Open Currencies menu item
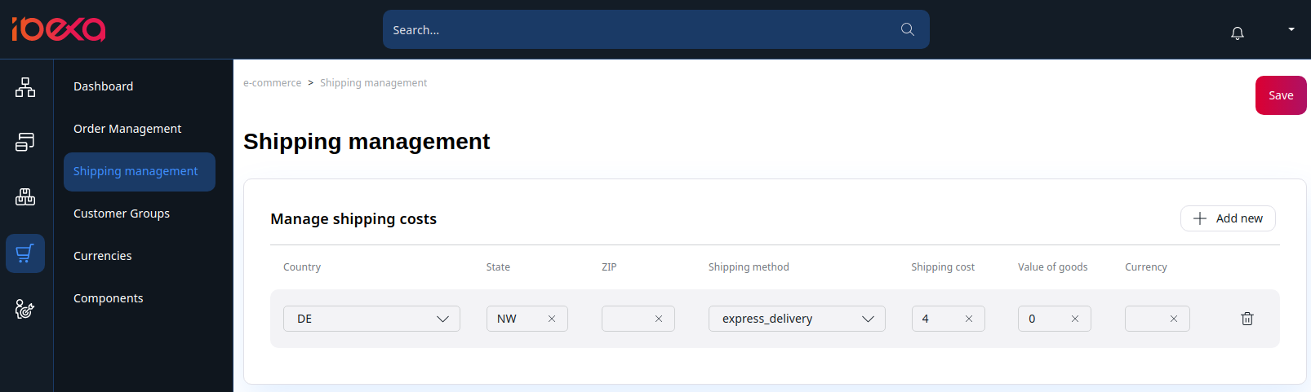 coord(102,256)
